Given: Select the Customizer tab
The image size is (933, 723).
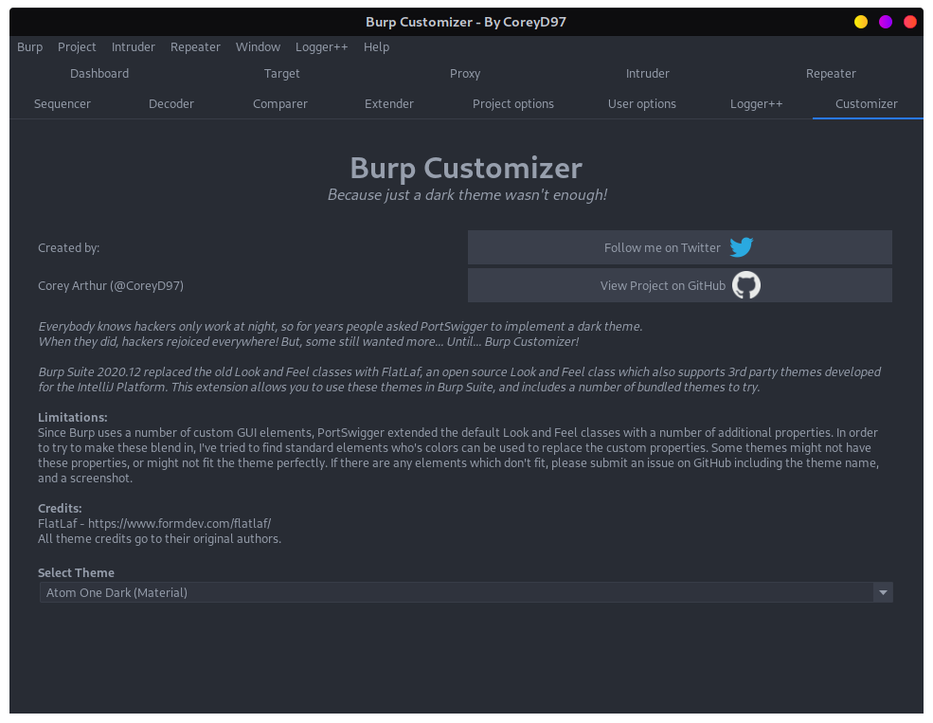Looking at the screenshot, I should click(867, 104).
